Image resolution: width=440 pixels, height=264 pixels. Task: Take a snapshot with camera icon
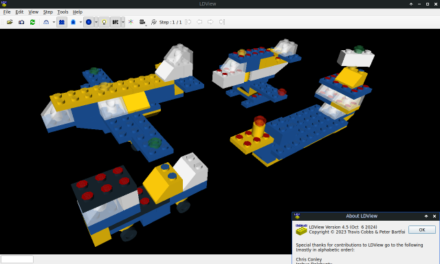(21, 22)
